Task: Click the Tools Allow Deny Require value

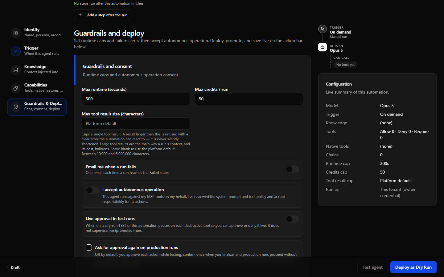Action: coord(404,134)
